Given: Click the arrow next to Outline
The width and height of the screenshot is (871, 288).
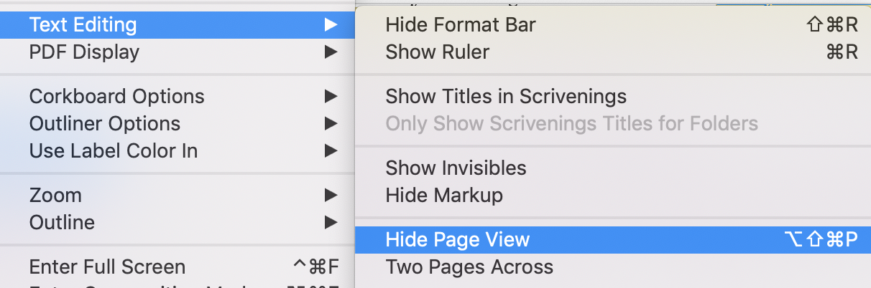Looking at the screenshot, I should coord(331,223).
